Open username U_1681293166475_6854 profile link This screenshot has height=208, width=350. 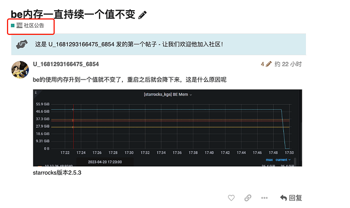(x=65, y=64)
